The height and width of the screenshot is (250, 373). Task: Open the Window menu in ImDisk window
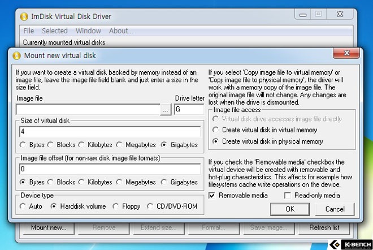click(88, 31)
